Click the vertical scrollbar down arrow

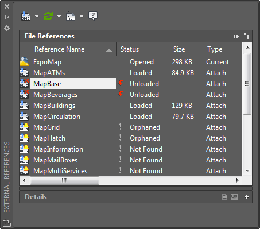click(247, 171)
